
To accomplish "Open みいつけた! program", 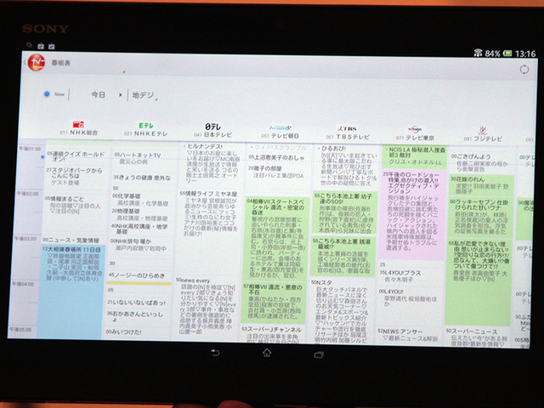I will pyautogui.click(x=138, y=332).
